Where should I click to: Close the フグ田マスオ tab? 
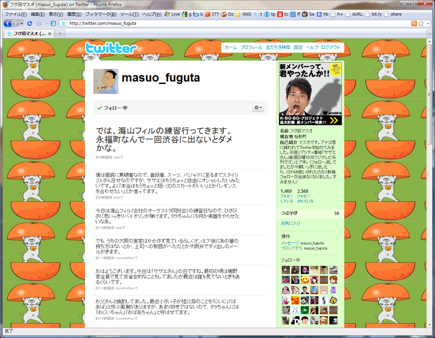coord(50,34)
